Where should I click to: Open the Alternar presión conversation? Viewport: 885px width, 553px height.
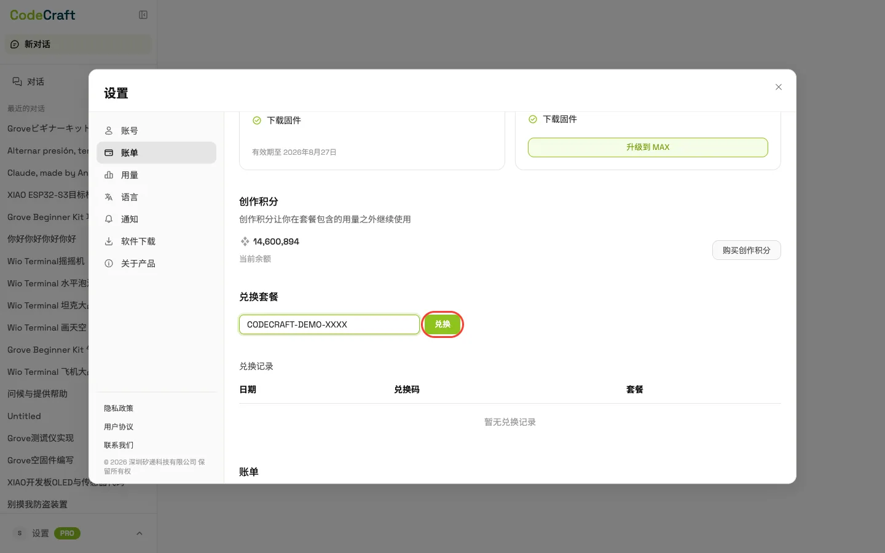click(x=47, y=151)
